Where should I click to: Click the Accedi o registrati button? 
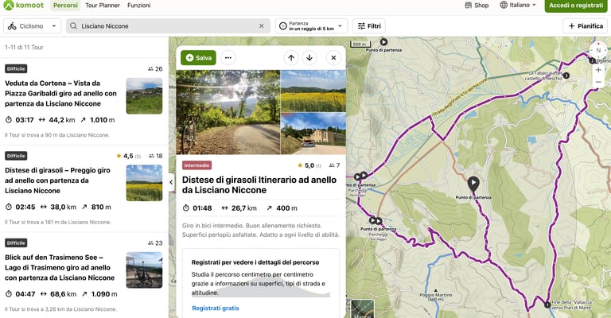576,6
